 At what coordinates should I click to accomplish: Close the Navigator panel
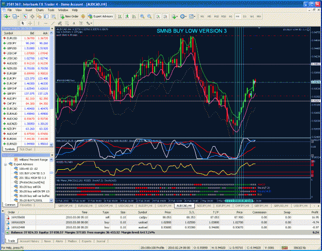[52, 155]
